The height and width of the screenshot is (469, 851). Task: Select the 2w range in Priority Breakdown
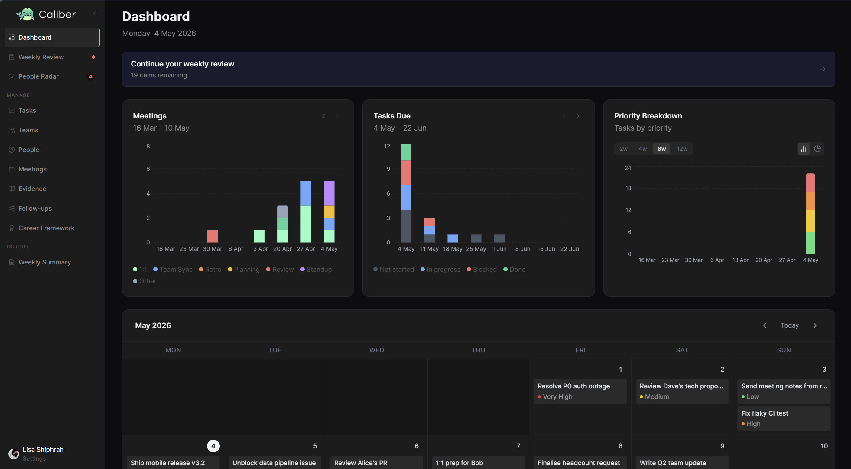click(623, 149)
